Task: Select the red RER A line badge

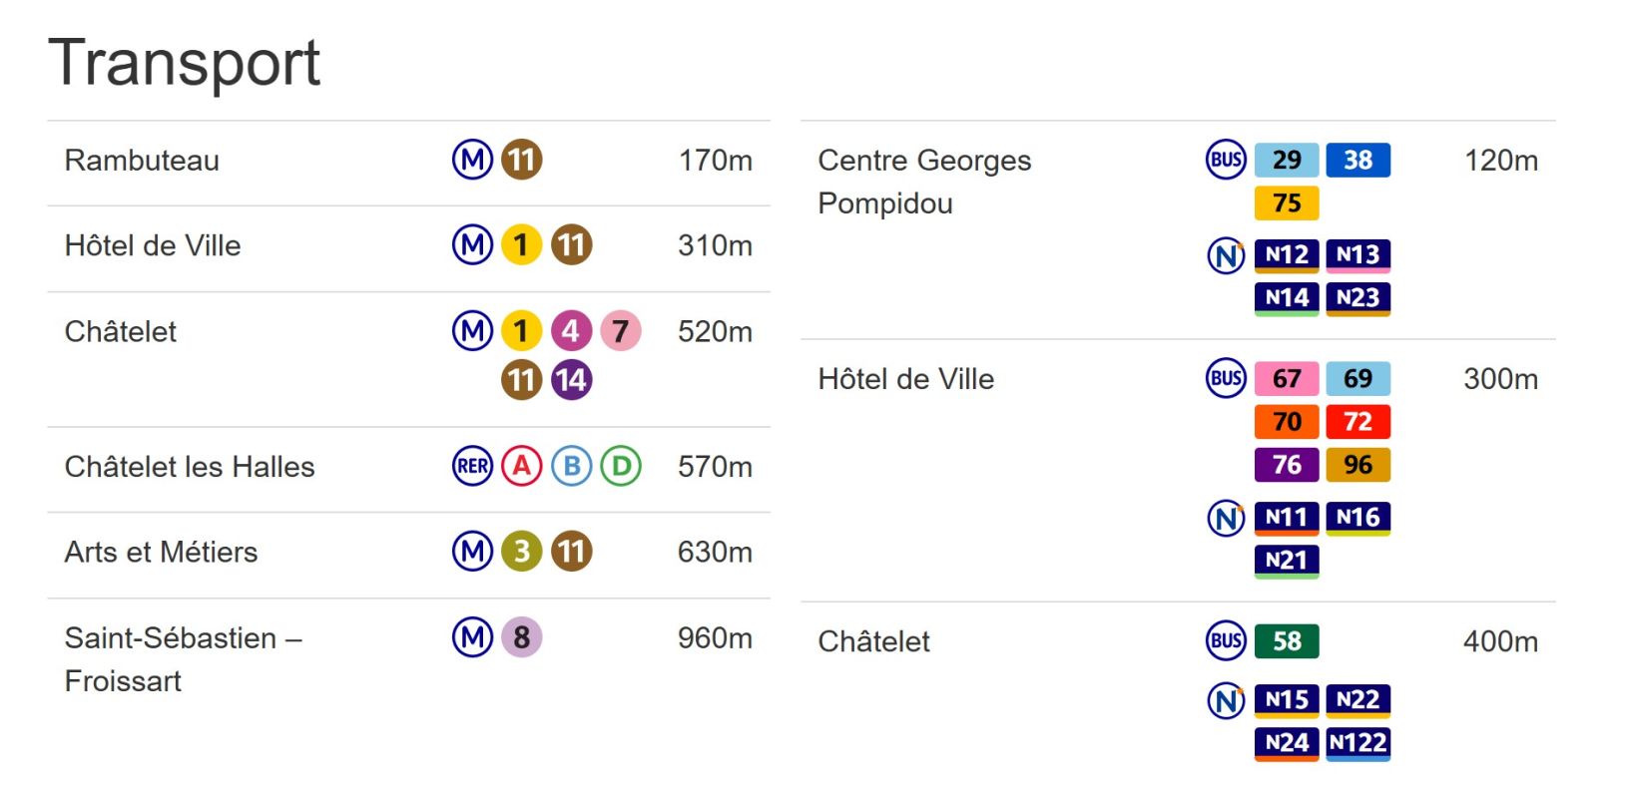Action: pyautogui.click(x=521, y=466)
